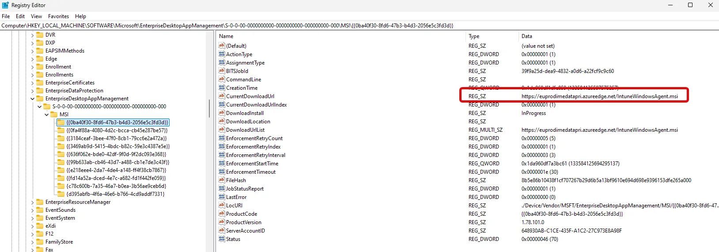
Task: Click the Registry Editor app icon in title bar
Action: point(5,5)
